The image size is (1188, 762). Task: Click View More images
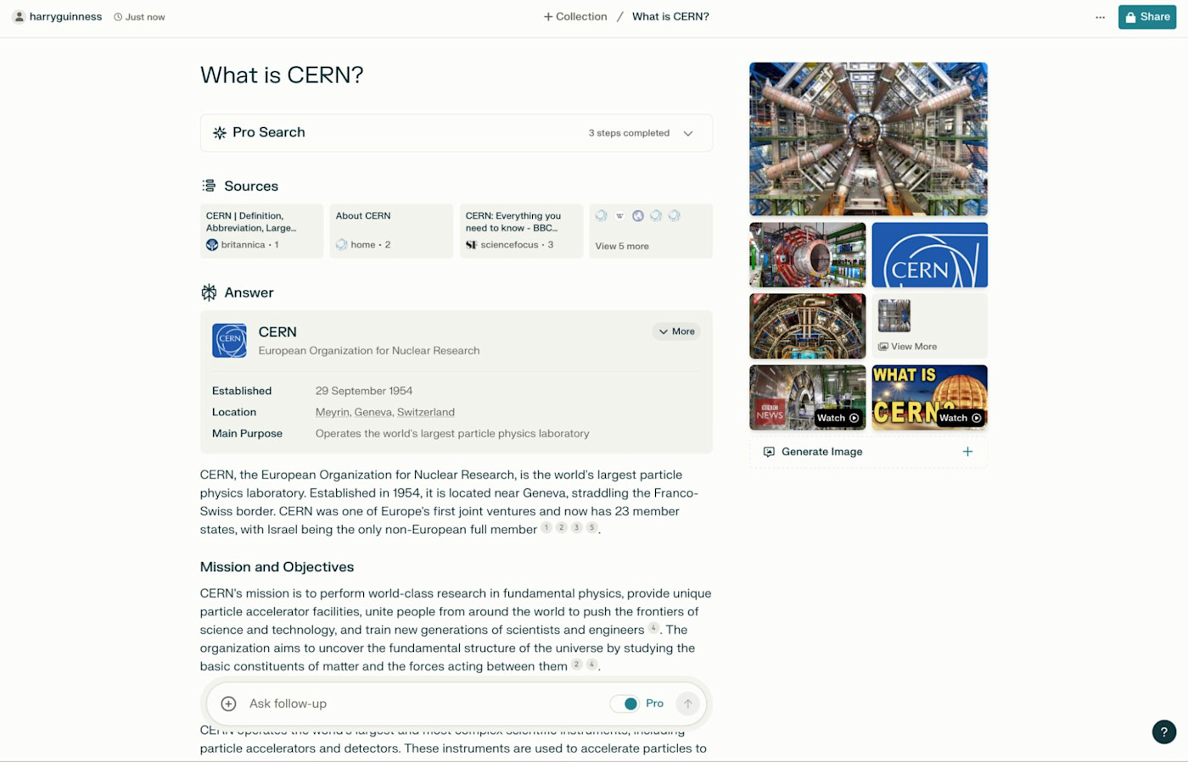(930, 326)
